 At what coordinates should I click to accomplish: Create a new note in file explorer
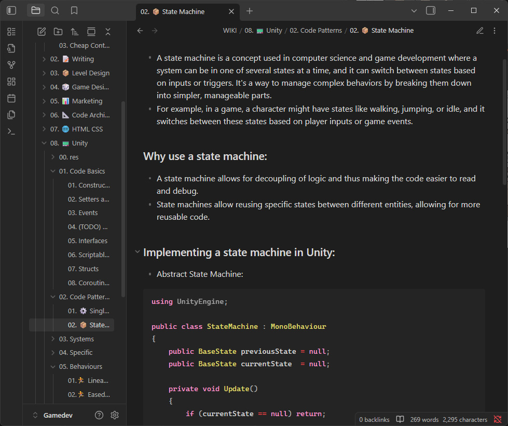42,32
